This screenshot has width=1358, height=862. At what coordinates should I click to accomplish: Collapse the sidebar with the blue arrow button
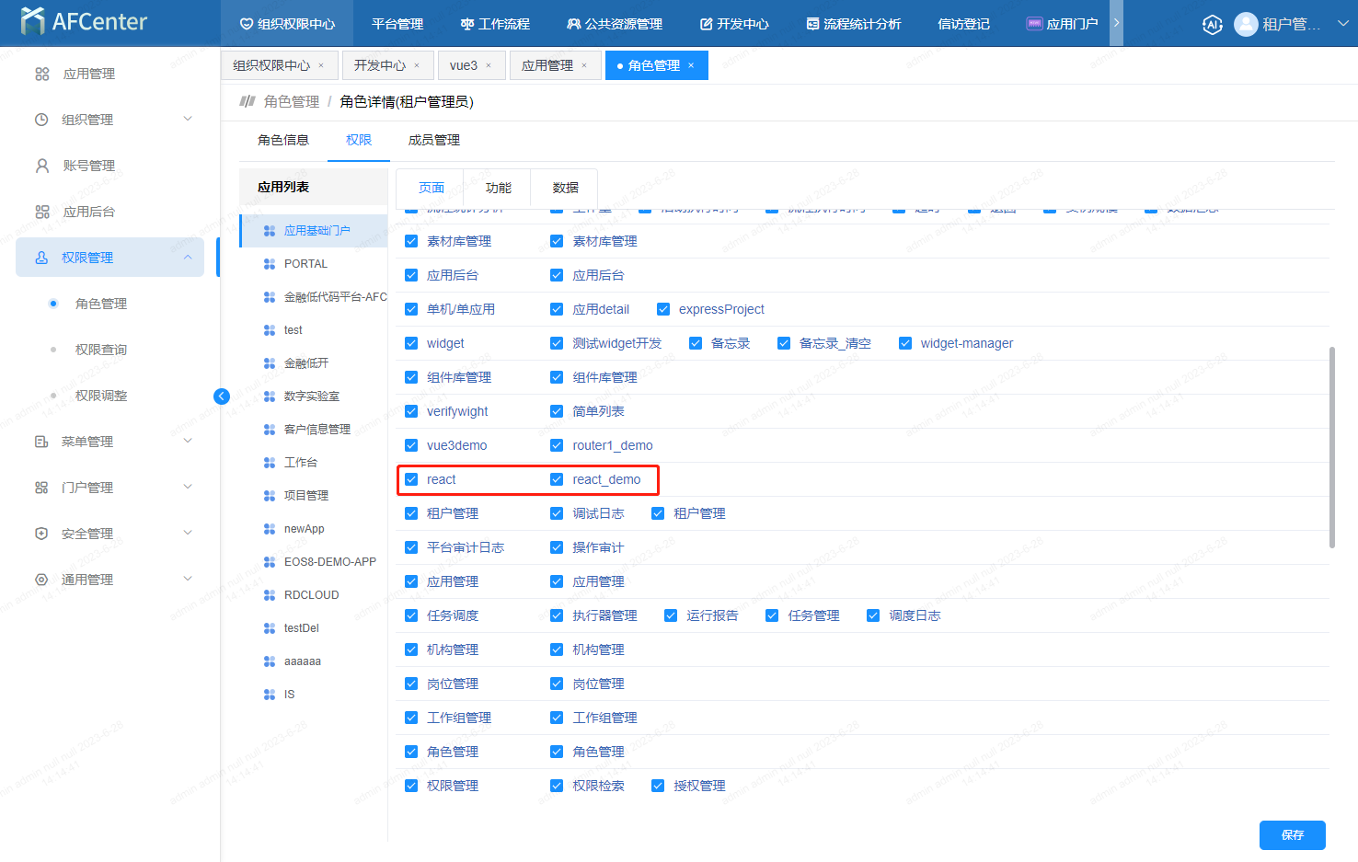pos(222,397)
